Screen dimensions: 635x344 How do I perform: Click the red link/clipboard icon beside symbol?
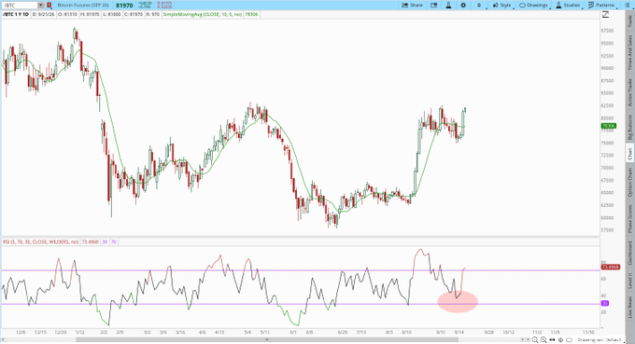coord(49,6)
